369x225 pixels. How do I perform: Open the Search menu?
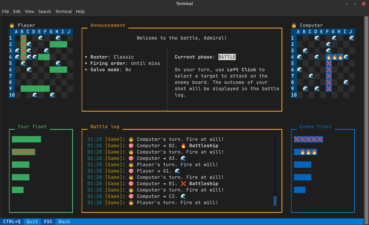coord(45,11)
